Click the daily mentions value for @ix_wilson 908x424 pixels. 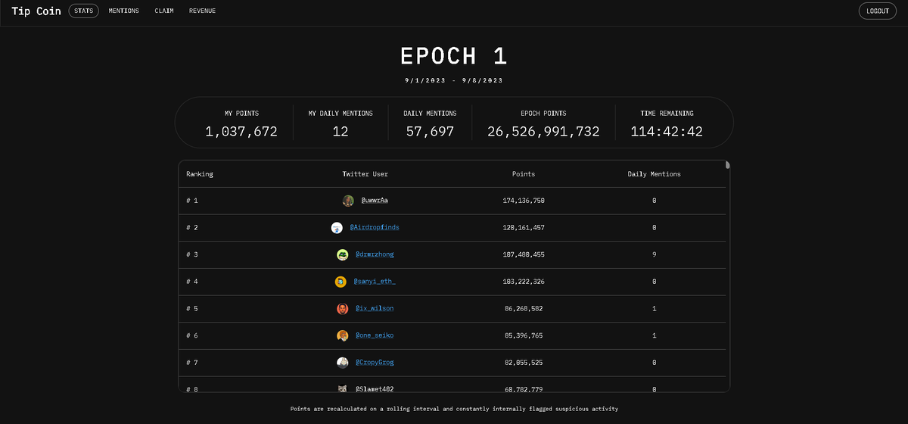pyautogui.click(x=655, y=309)
